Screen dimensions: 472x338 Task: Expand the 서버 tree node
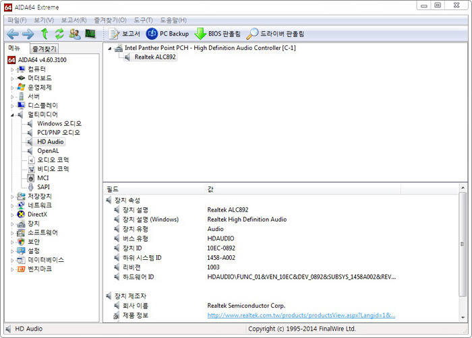[12, 97]
